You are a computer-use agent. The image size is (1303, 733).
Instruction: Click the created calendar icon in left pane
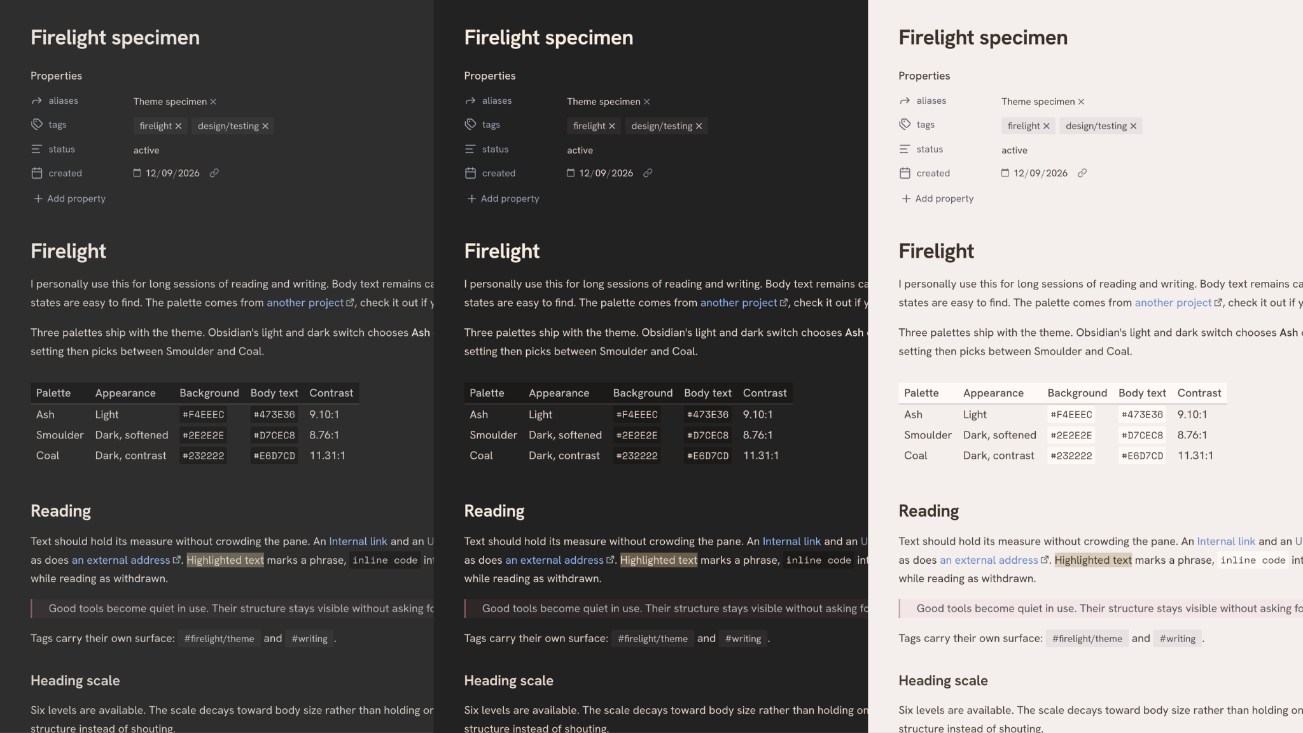[37, 173]
